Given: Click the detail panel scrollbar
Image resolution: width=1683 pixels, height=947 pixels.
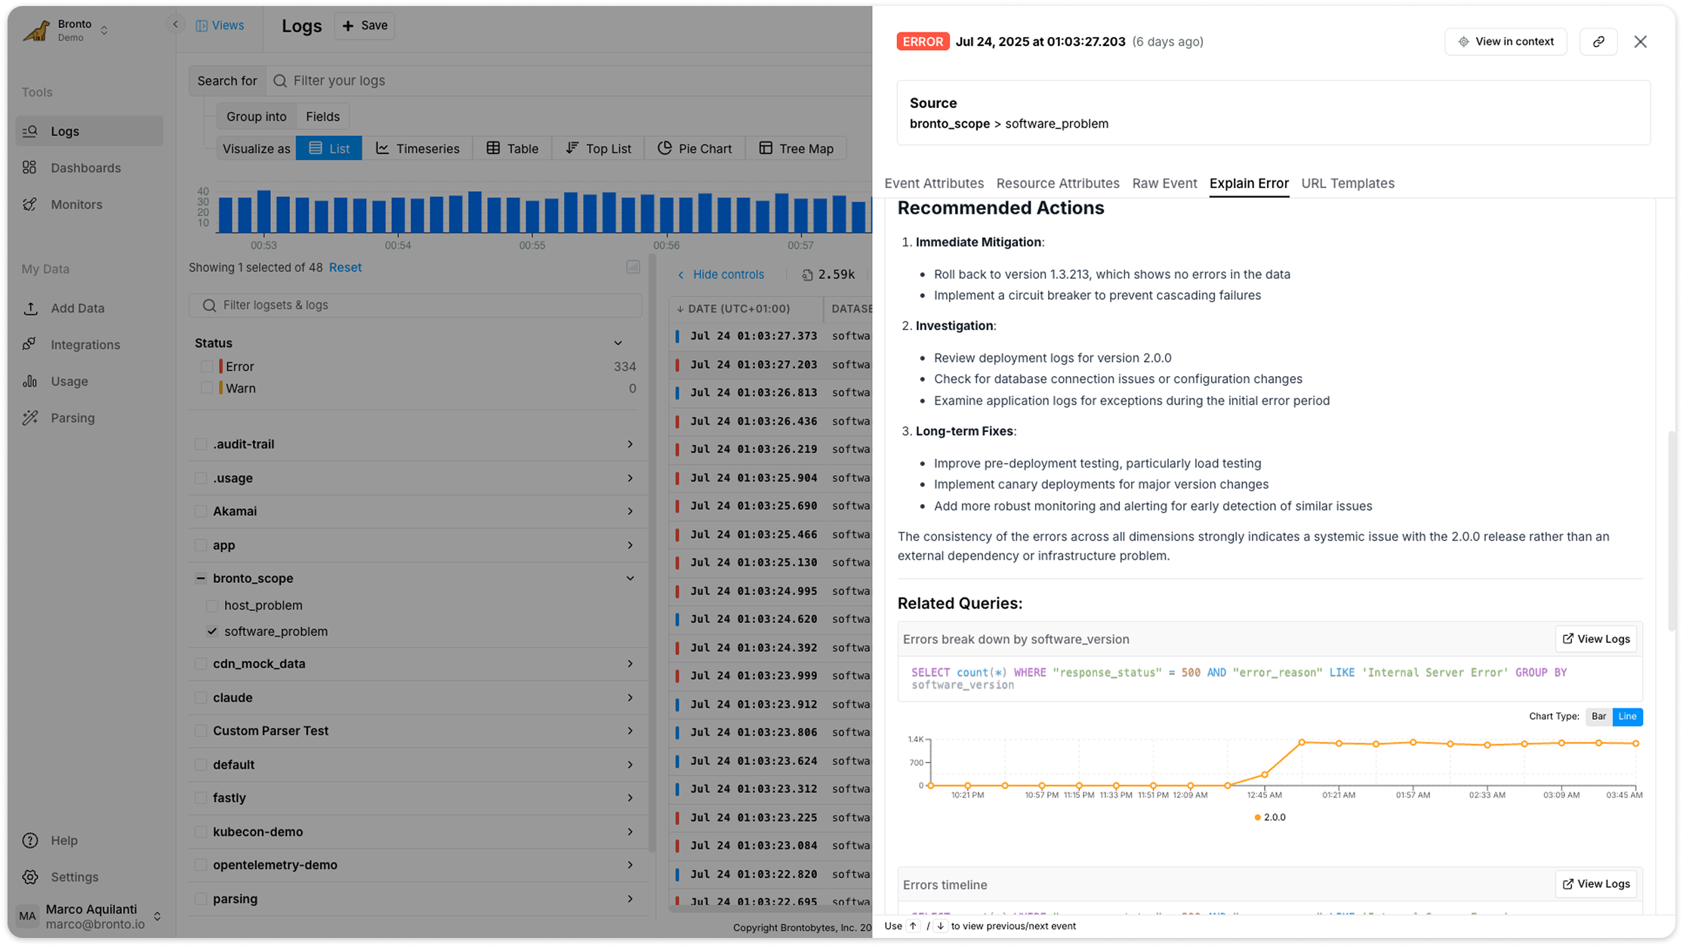Looking at the screenshot, I should tap(1672, 531).
